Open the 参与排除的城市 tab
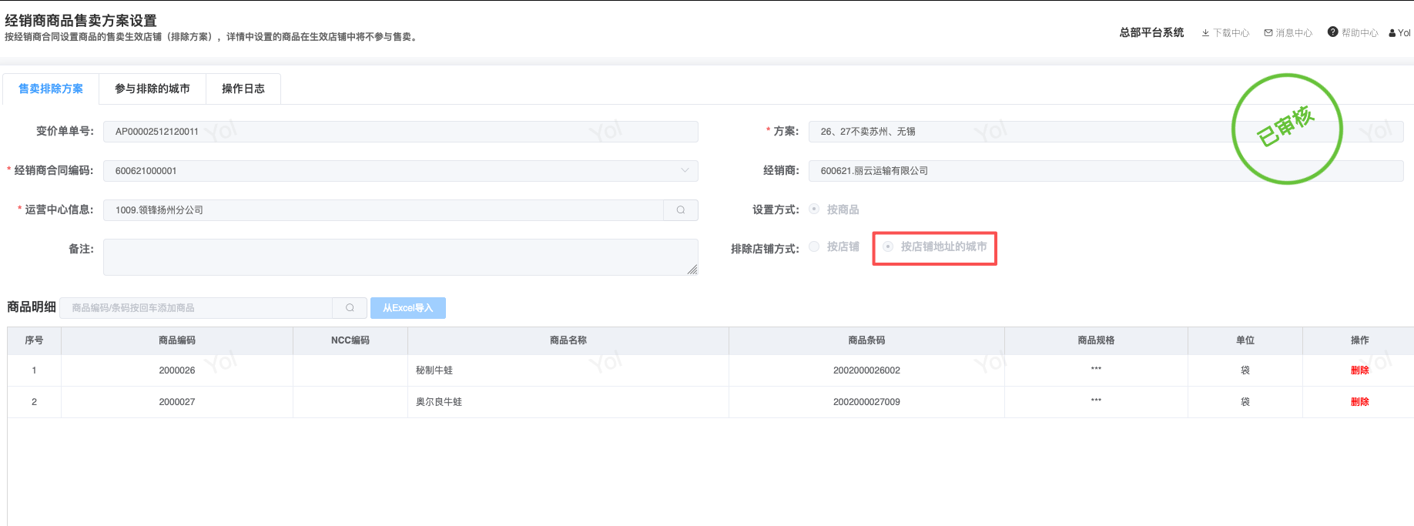Screen dimensions: 1414x526 (x=152, y=89)
